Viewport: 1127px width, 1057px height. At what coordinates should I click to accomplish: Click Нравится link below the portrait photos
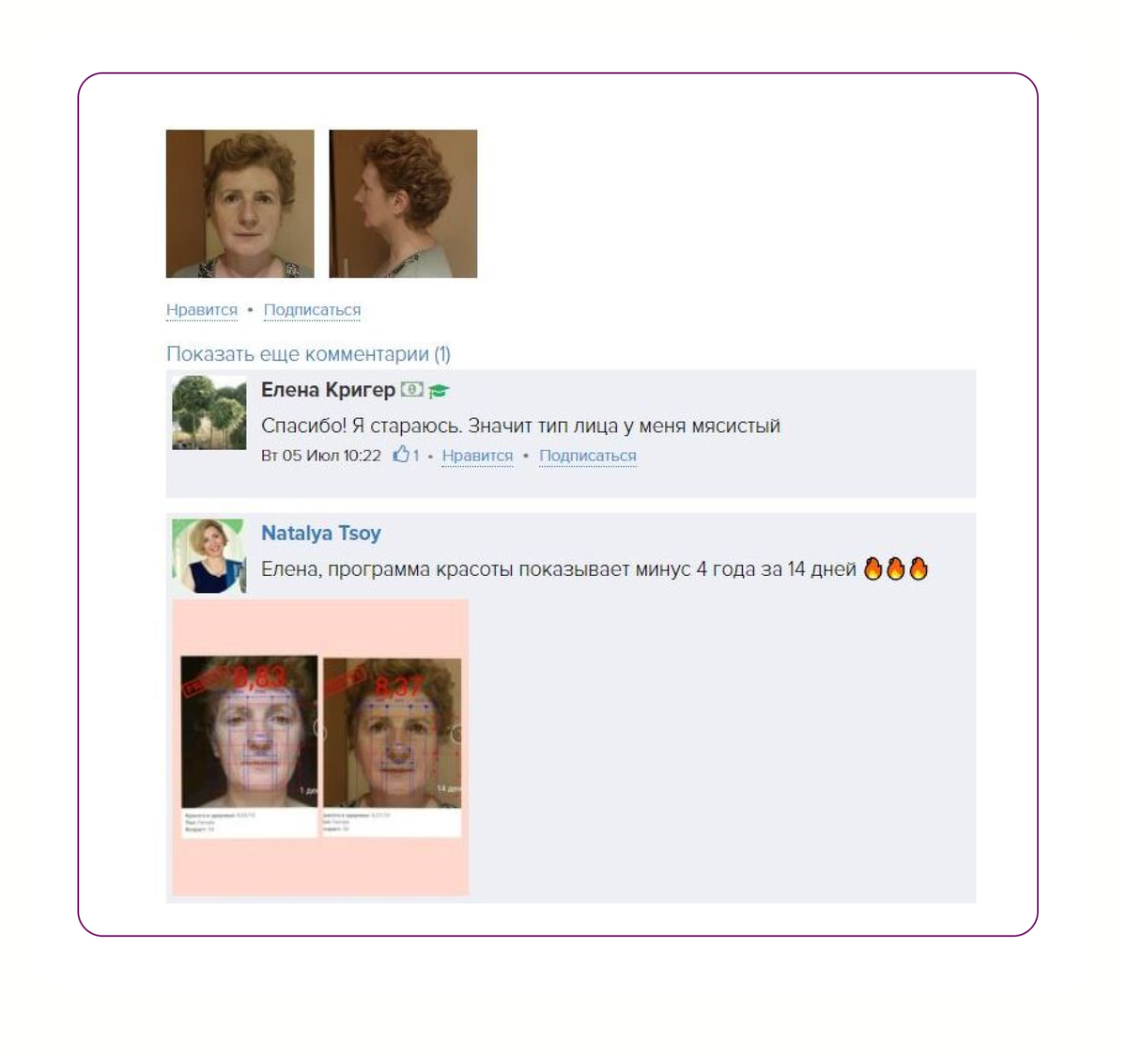point(202,310)
